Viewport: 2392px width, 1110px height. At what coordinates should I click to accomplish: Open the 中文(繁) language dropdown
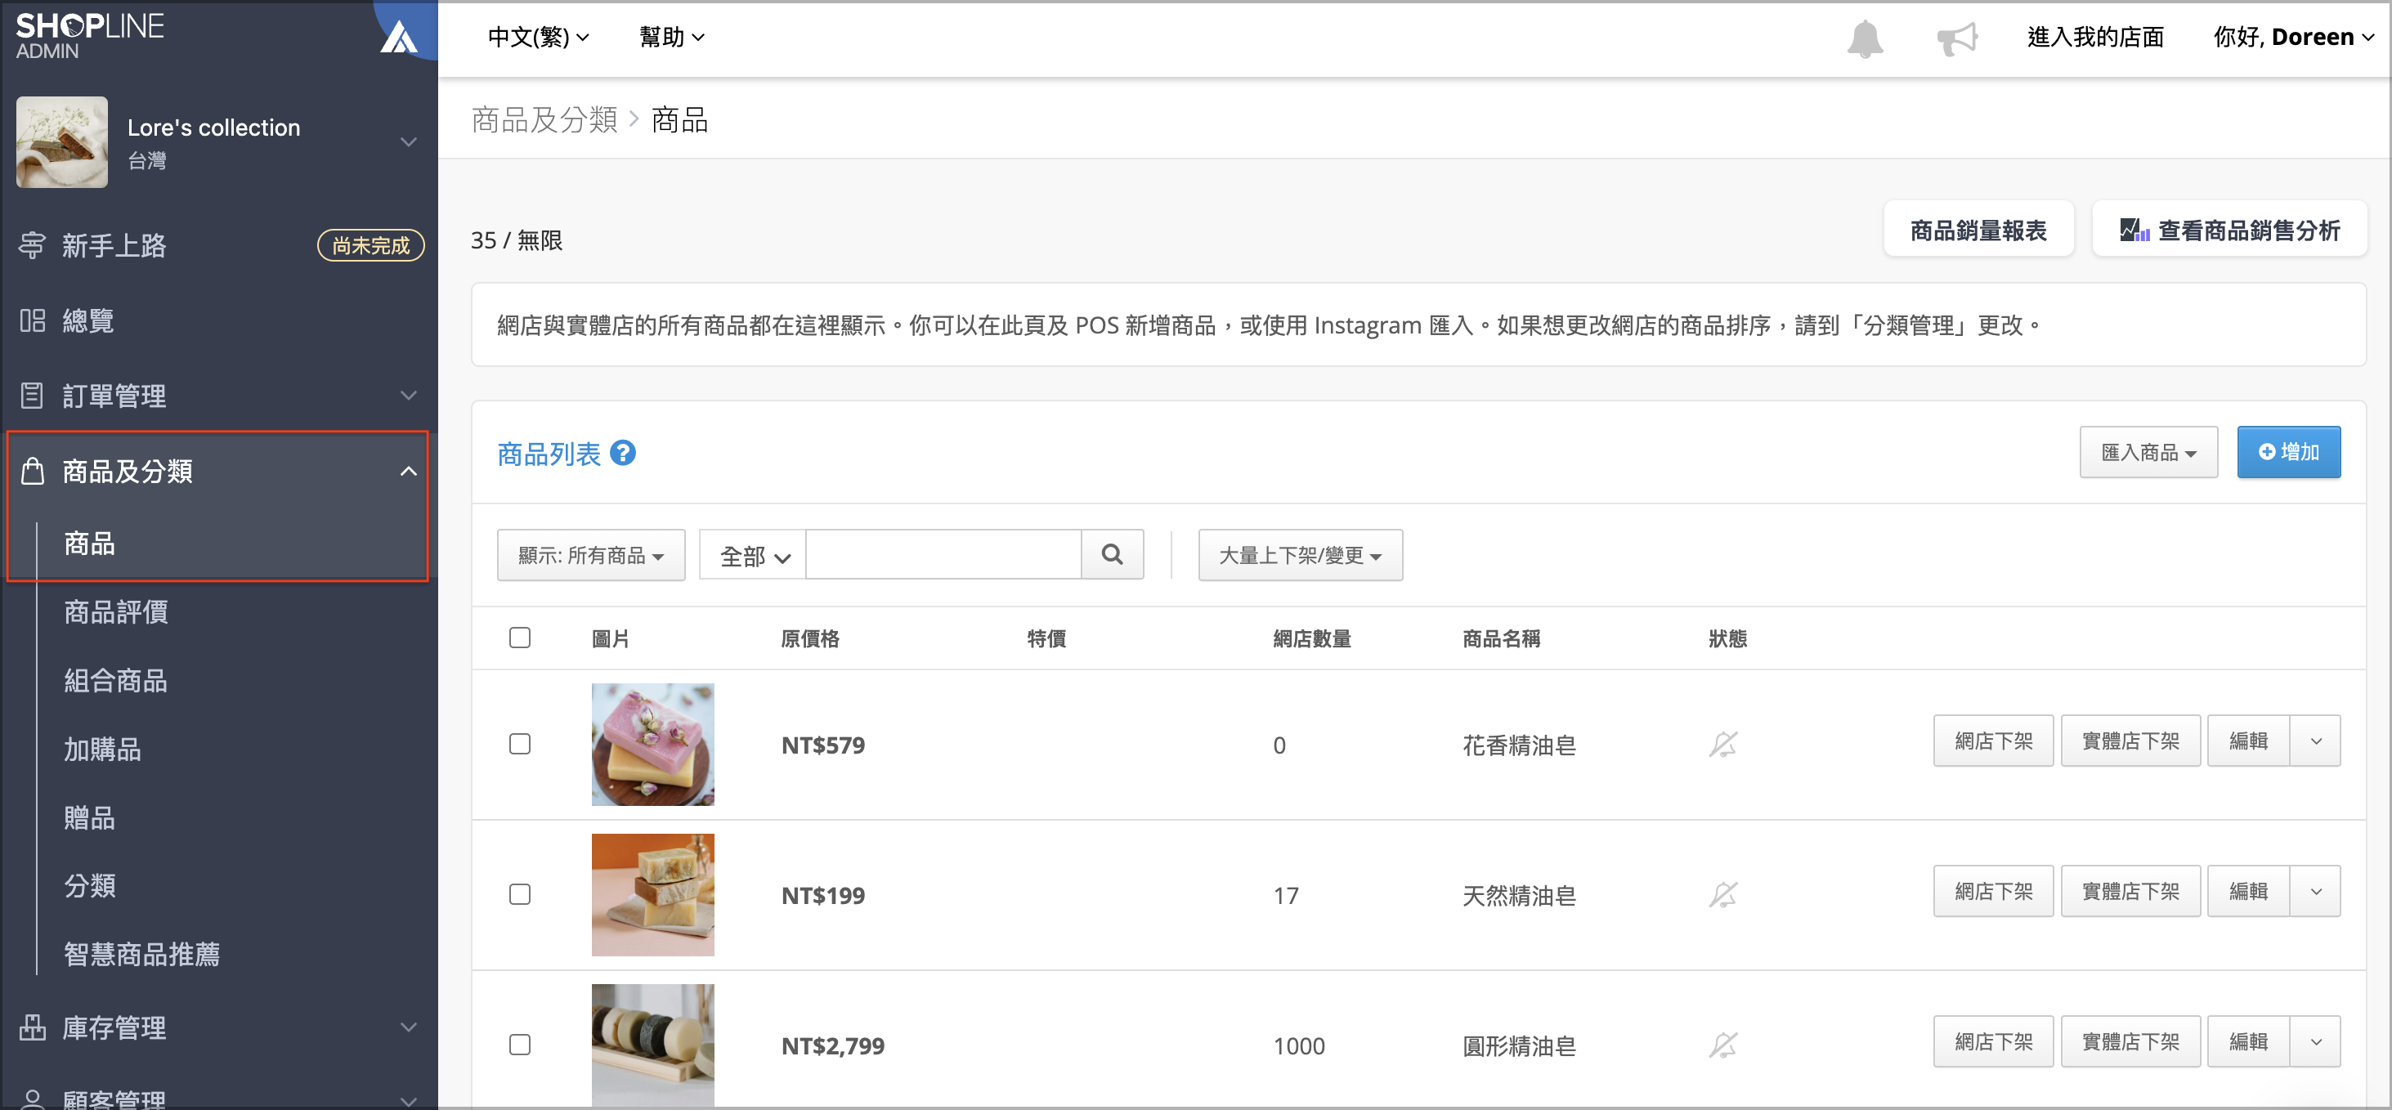click(539, 37)
